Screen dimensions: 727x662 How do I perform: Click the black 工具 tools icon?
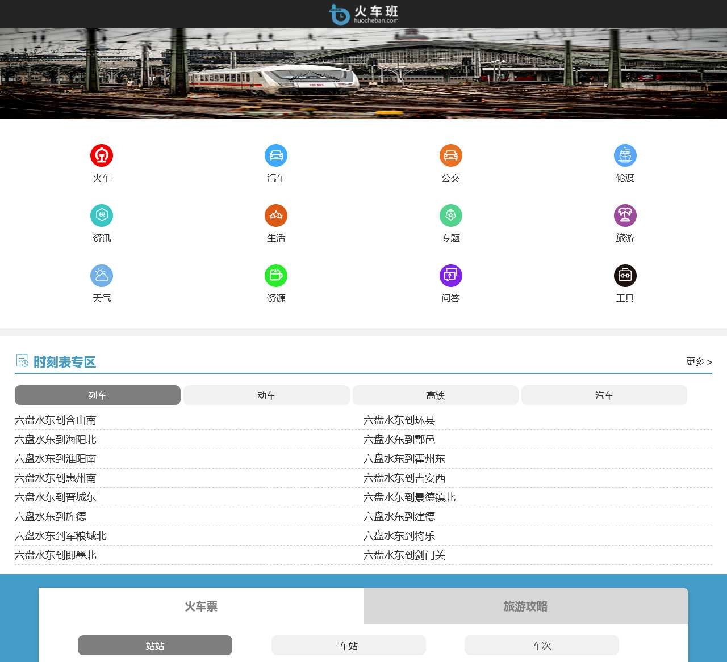click(x=625, y=276)
